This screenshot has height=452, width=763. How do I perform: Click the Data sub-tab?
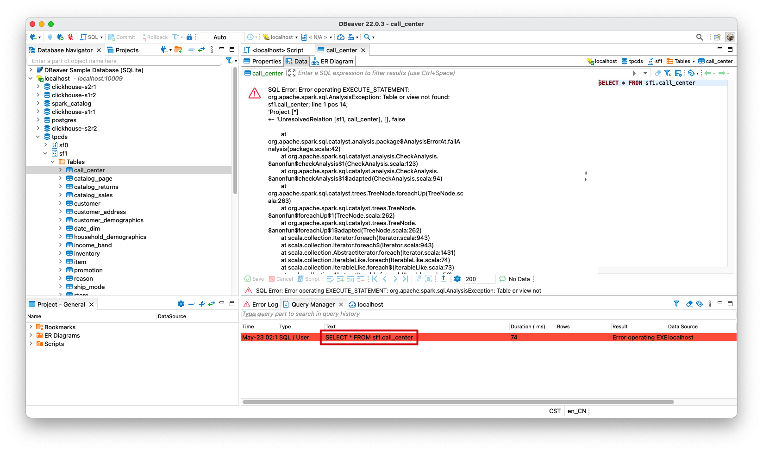click(x=296, y=61)
